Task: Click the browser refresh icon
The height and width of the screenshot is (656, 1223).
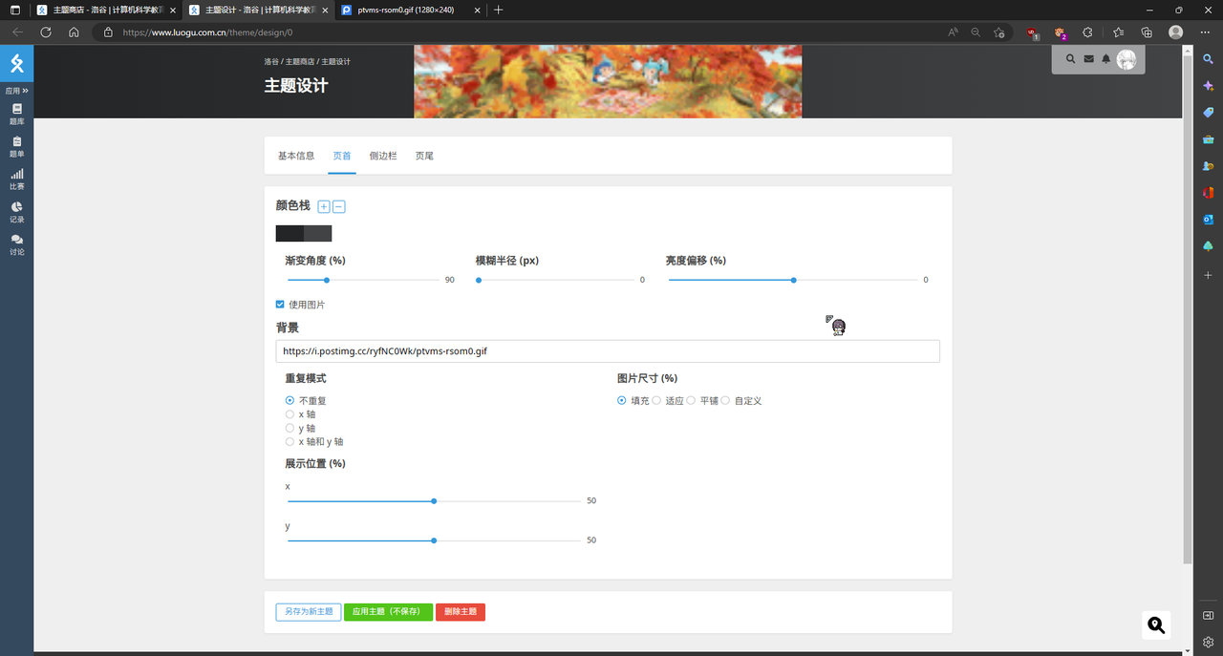Action: (x=45, y=32)
